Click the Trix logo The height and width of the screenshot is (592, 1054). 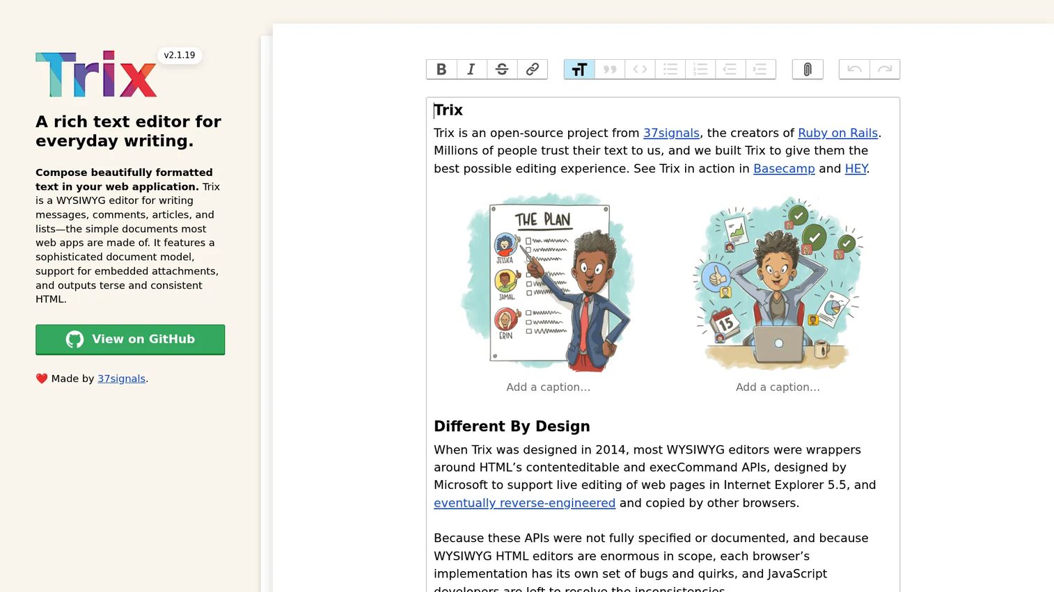(96, 74)
